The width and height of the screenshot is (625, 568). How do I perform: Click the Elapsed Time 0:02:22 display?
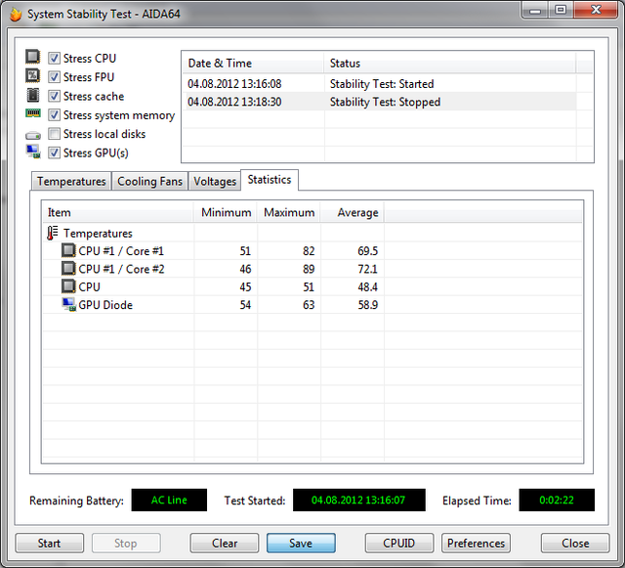tap(557, 500)
